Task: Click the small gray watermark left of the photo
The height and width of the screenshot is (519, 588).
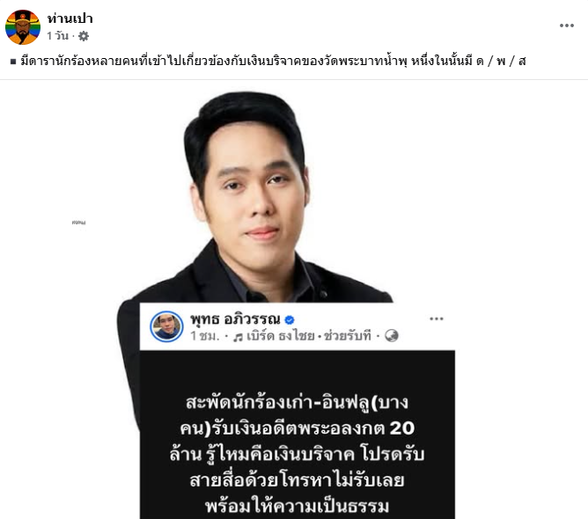Action: click(x=78, y=223)
